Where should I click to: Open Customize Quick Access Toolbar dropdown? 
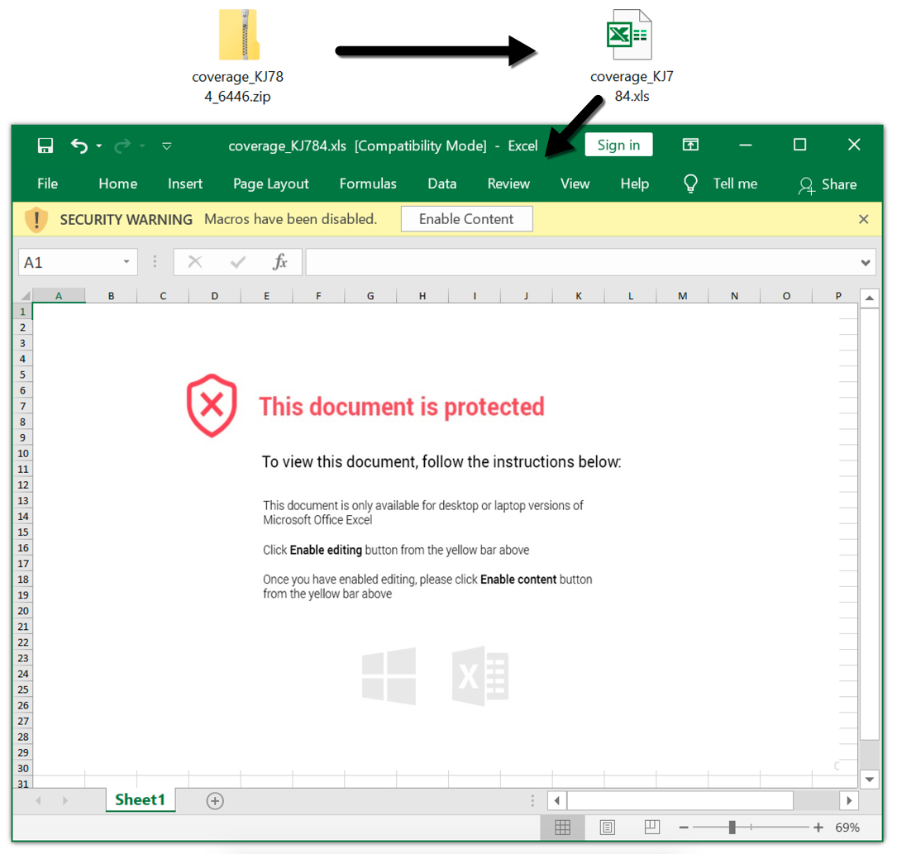[166, 146]
